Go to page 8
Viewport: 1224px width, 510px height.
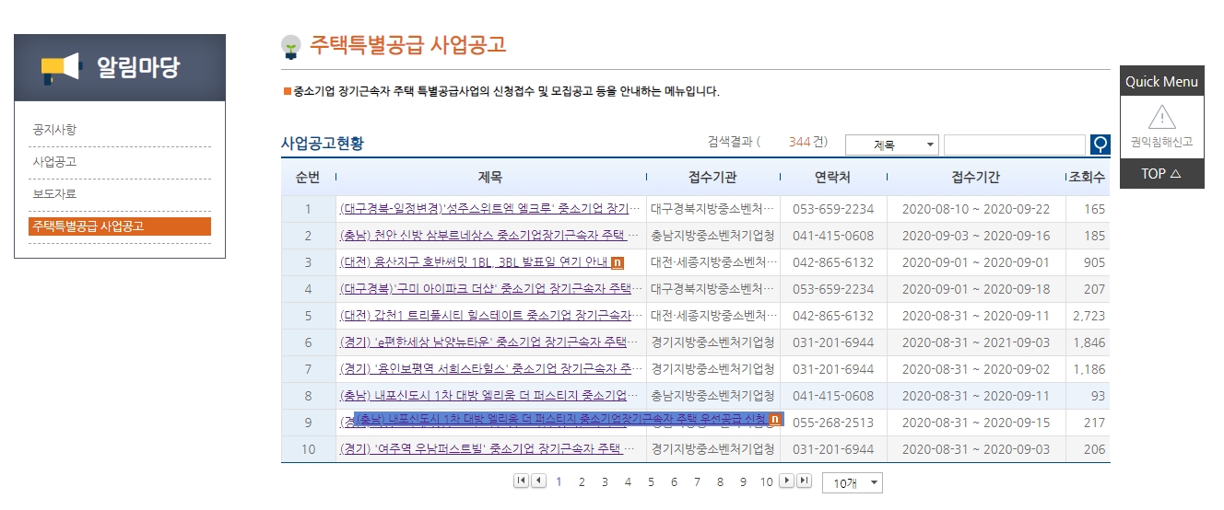(720, 481)
